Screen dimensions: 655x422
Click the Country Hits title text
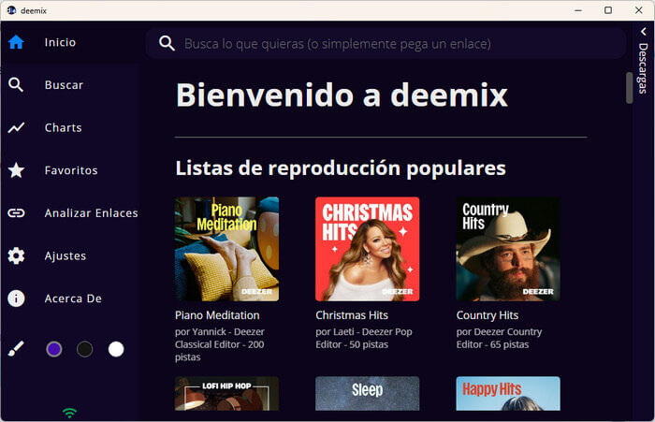488,315
